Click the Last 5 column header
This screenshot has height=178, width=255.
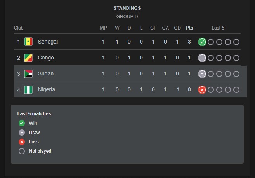(x=218, y=28)
